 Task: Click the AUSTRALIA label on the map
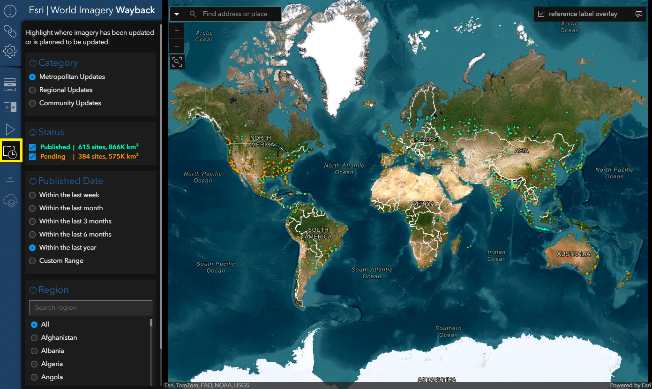coord(574,254)
